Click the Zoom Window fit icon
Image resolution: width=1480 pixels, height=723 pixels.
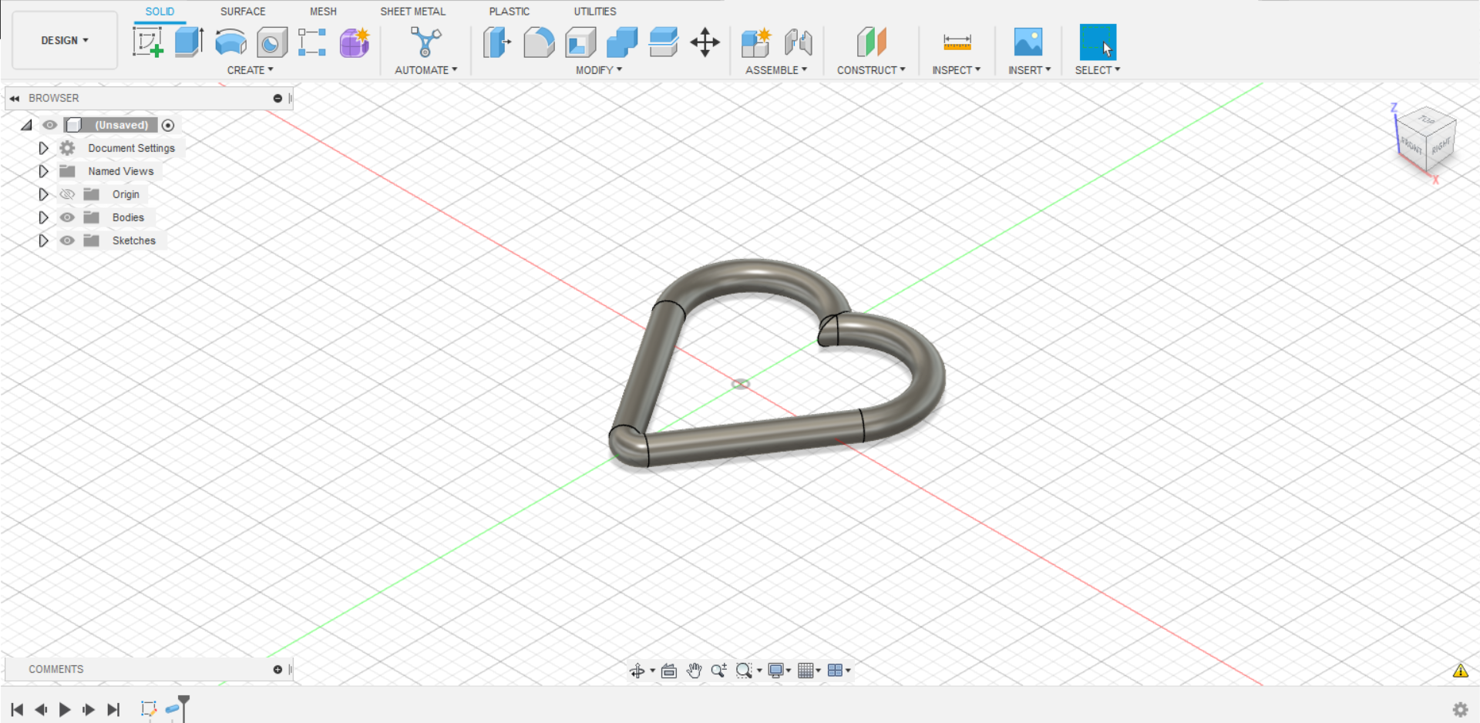744,671
